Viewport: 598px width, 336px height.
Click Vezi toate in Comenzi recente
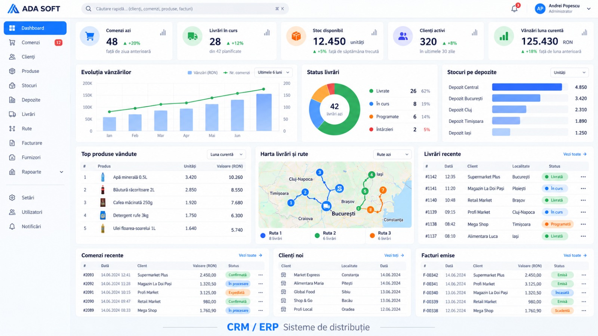pyautogui.click(x=250, y=255)
